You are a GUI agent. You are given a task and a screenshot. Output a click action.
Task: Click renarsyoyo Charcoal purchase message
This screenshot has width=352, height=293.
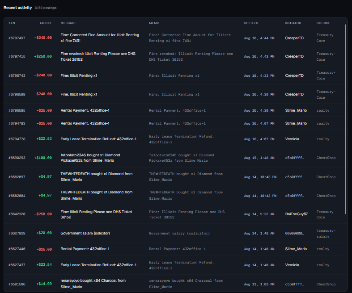[x=93, y=284]
